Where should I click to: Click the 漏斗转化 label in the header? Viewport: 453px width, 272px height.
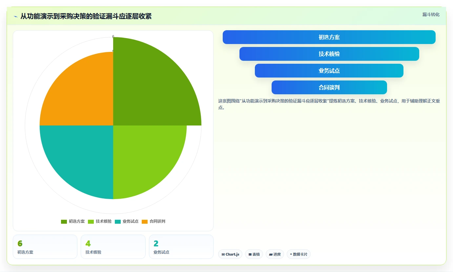pos(431,14)
